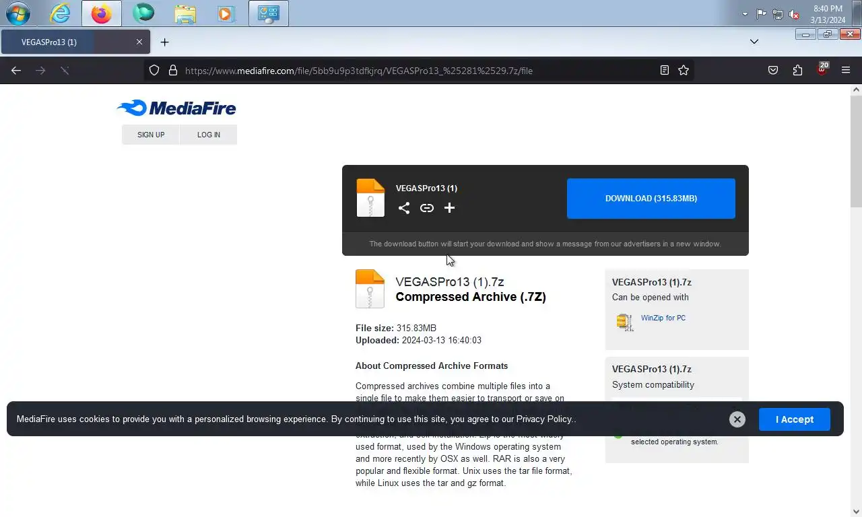This screenshot has height=517, width=862.
Task: Toggle reader view icon in address bar
Action: (x=665, y=70)
